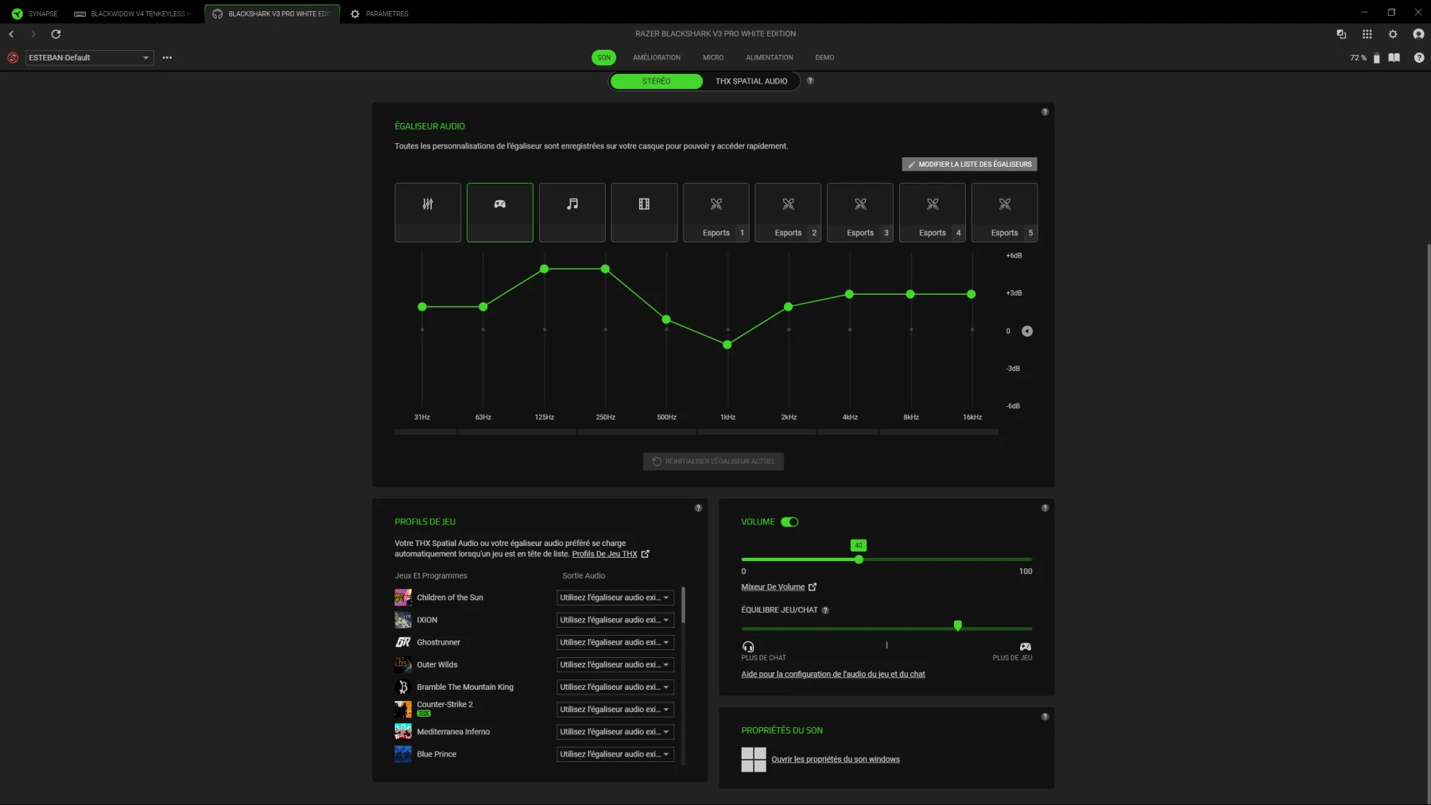Select the Game equalizer preset (gamepad icon)
Screen dimensions: 1431x805
[500, 212]
